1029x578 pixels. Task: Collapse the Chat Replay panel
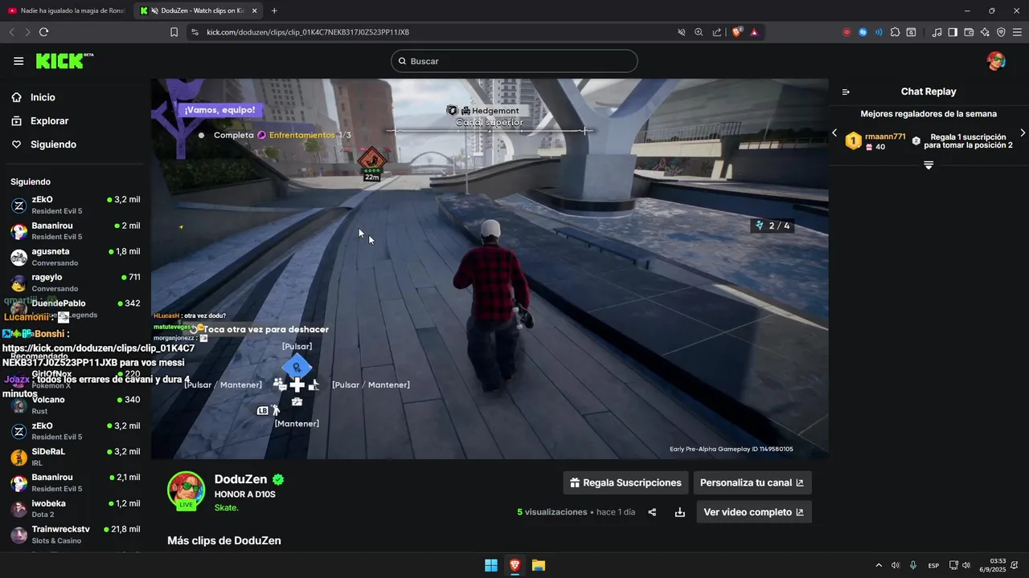[846, 92]
